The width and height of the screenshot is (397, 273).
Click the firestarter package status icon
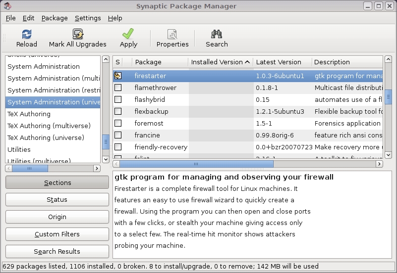coord(118,76)
